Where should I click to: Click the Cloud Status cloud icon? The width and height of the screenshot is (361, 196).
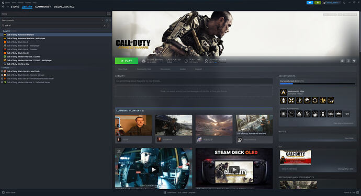tap(143, 61)
